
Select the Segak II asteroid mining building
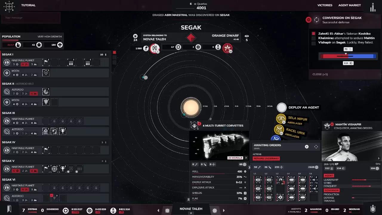46,92
